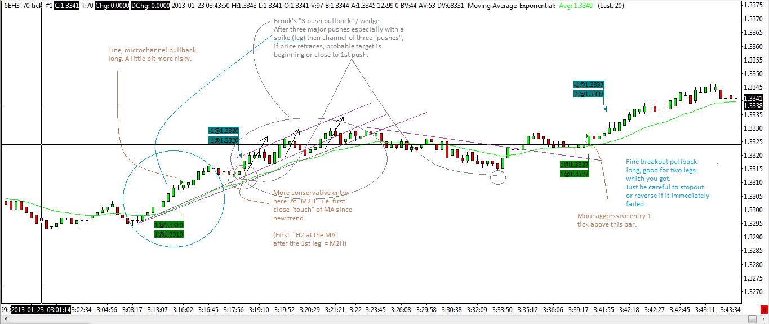Viewport: 769px width, 324px height.
Task: Click the buy fill arrow at 1.3310
Action: (x=181, y=181)
